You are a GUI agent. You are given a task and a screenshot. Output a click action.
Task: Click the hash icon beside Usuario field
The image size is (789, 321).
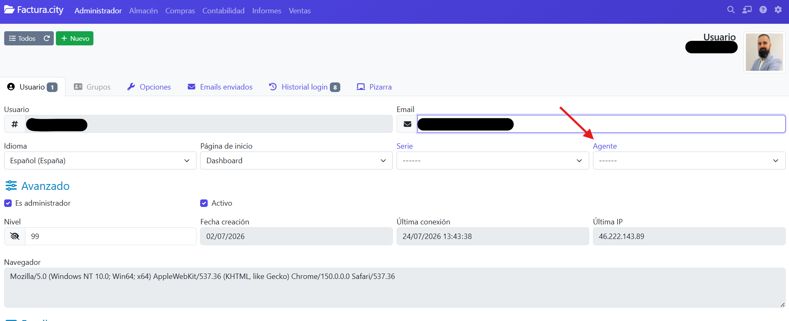[15, 124]
